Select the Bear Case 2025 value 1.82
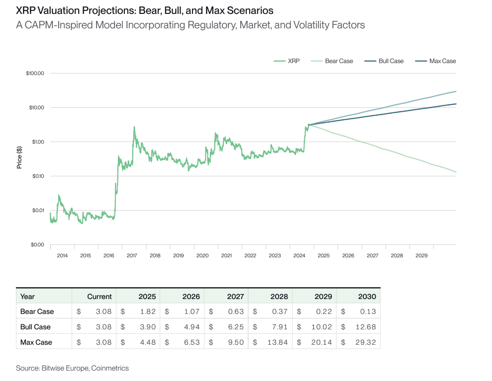 click(x=148, y=311)
